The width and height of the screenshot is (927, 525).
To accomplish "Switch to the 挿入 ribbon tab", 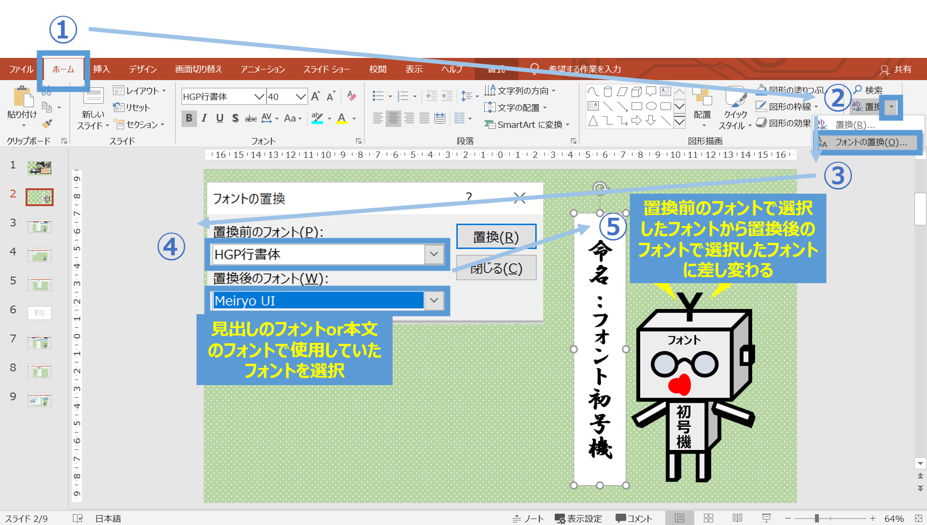I will click(102, 69).
